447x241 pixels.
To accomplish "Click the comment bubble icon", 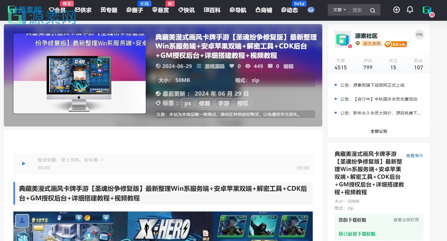I will (x=270, y=66).
